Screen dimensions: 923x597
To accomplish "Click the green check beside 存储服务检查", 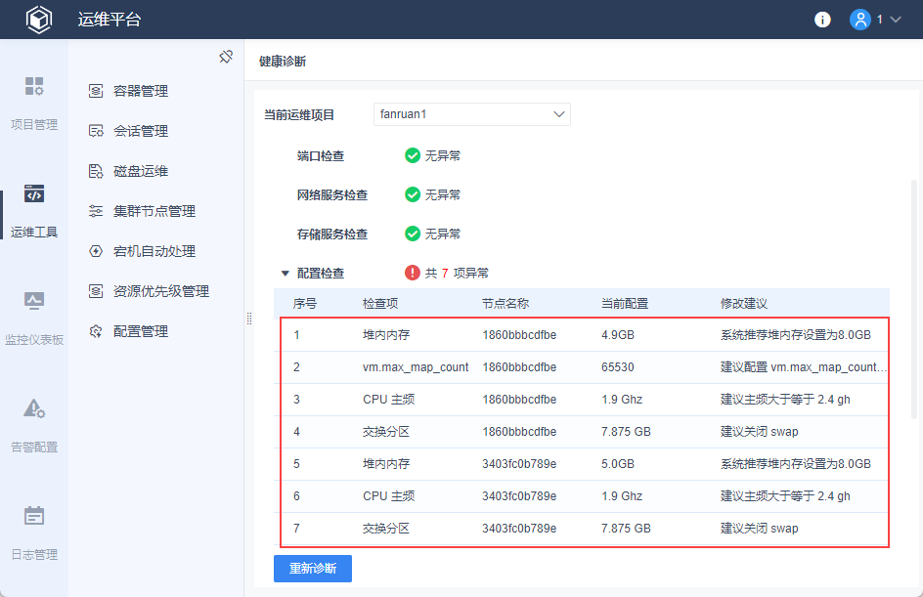I will click(413, 234).
